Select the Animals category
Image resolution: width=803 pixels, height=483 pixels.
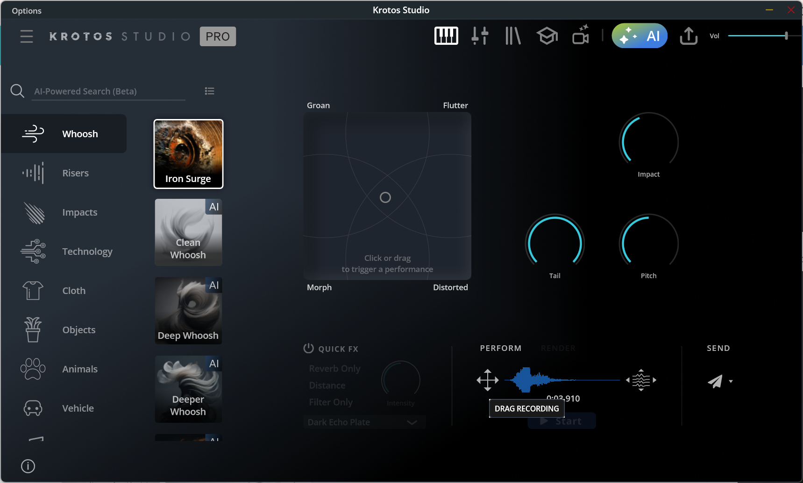(64, 369)
